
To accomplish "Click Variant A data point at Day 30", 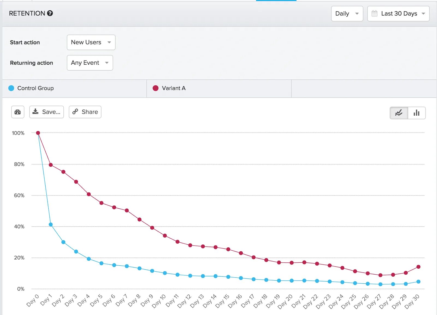I will [x=418, y=267].
